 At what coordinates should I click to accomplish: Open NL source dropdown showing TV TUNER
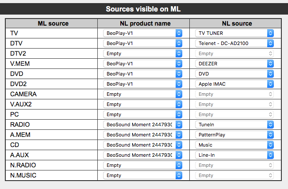(234, 33)
